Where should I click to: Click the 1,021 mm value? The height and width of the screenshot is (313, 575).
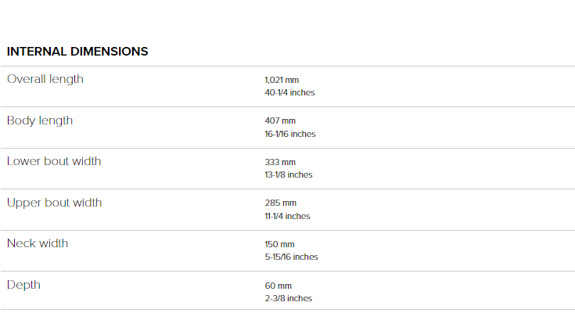tap(282, 80)
